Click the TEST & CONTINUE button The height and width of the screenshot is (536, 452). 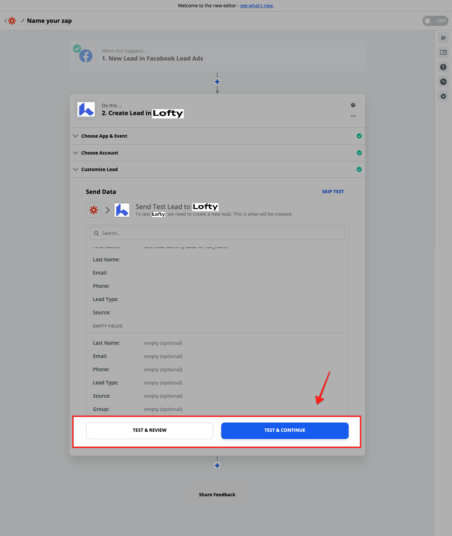point(284,430)
